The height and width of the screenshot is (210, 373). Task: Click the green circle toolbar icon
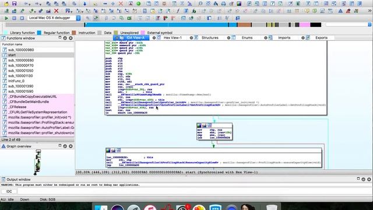coord(139,4)
